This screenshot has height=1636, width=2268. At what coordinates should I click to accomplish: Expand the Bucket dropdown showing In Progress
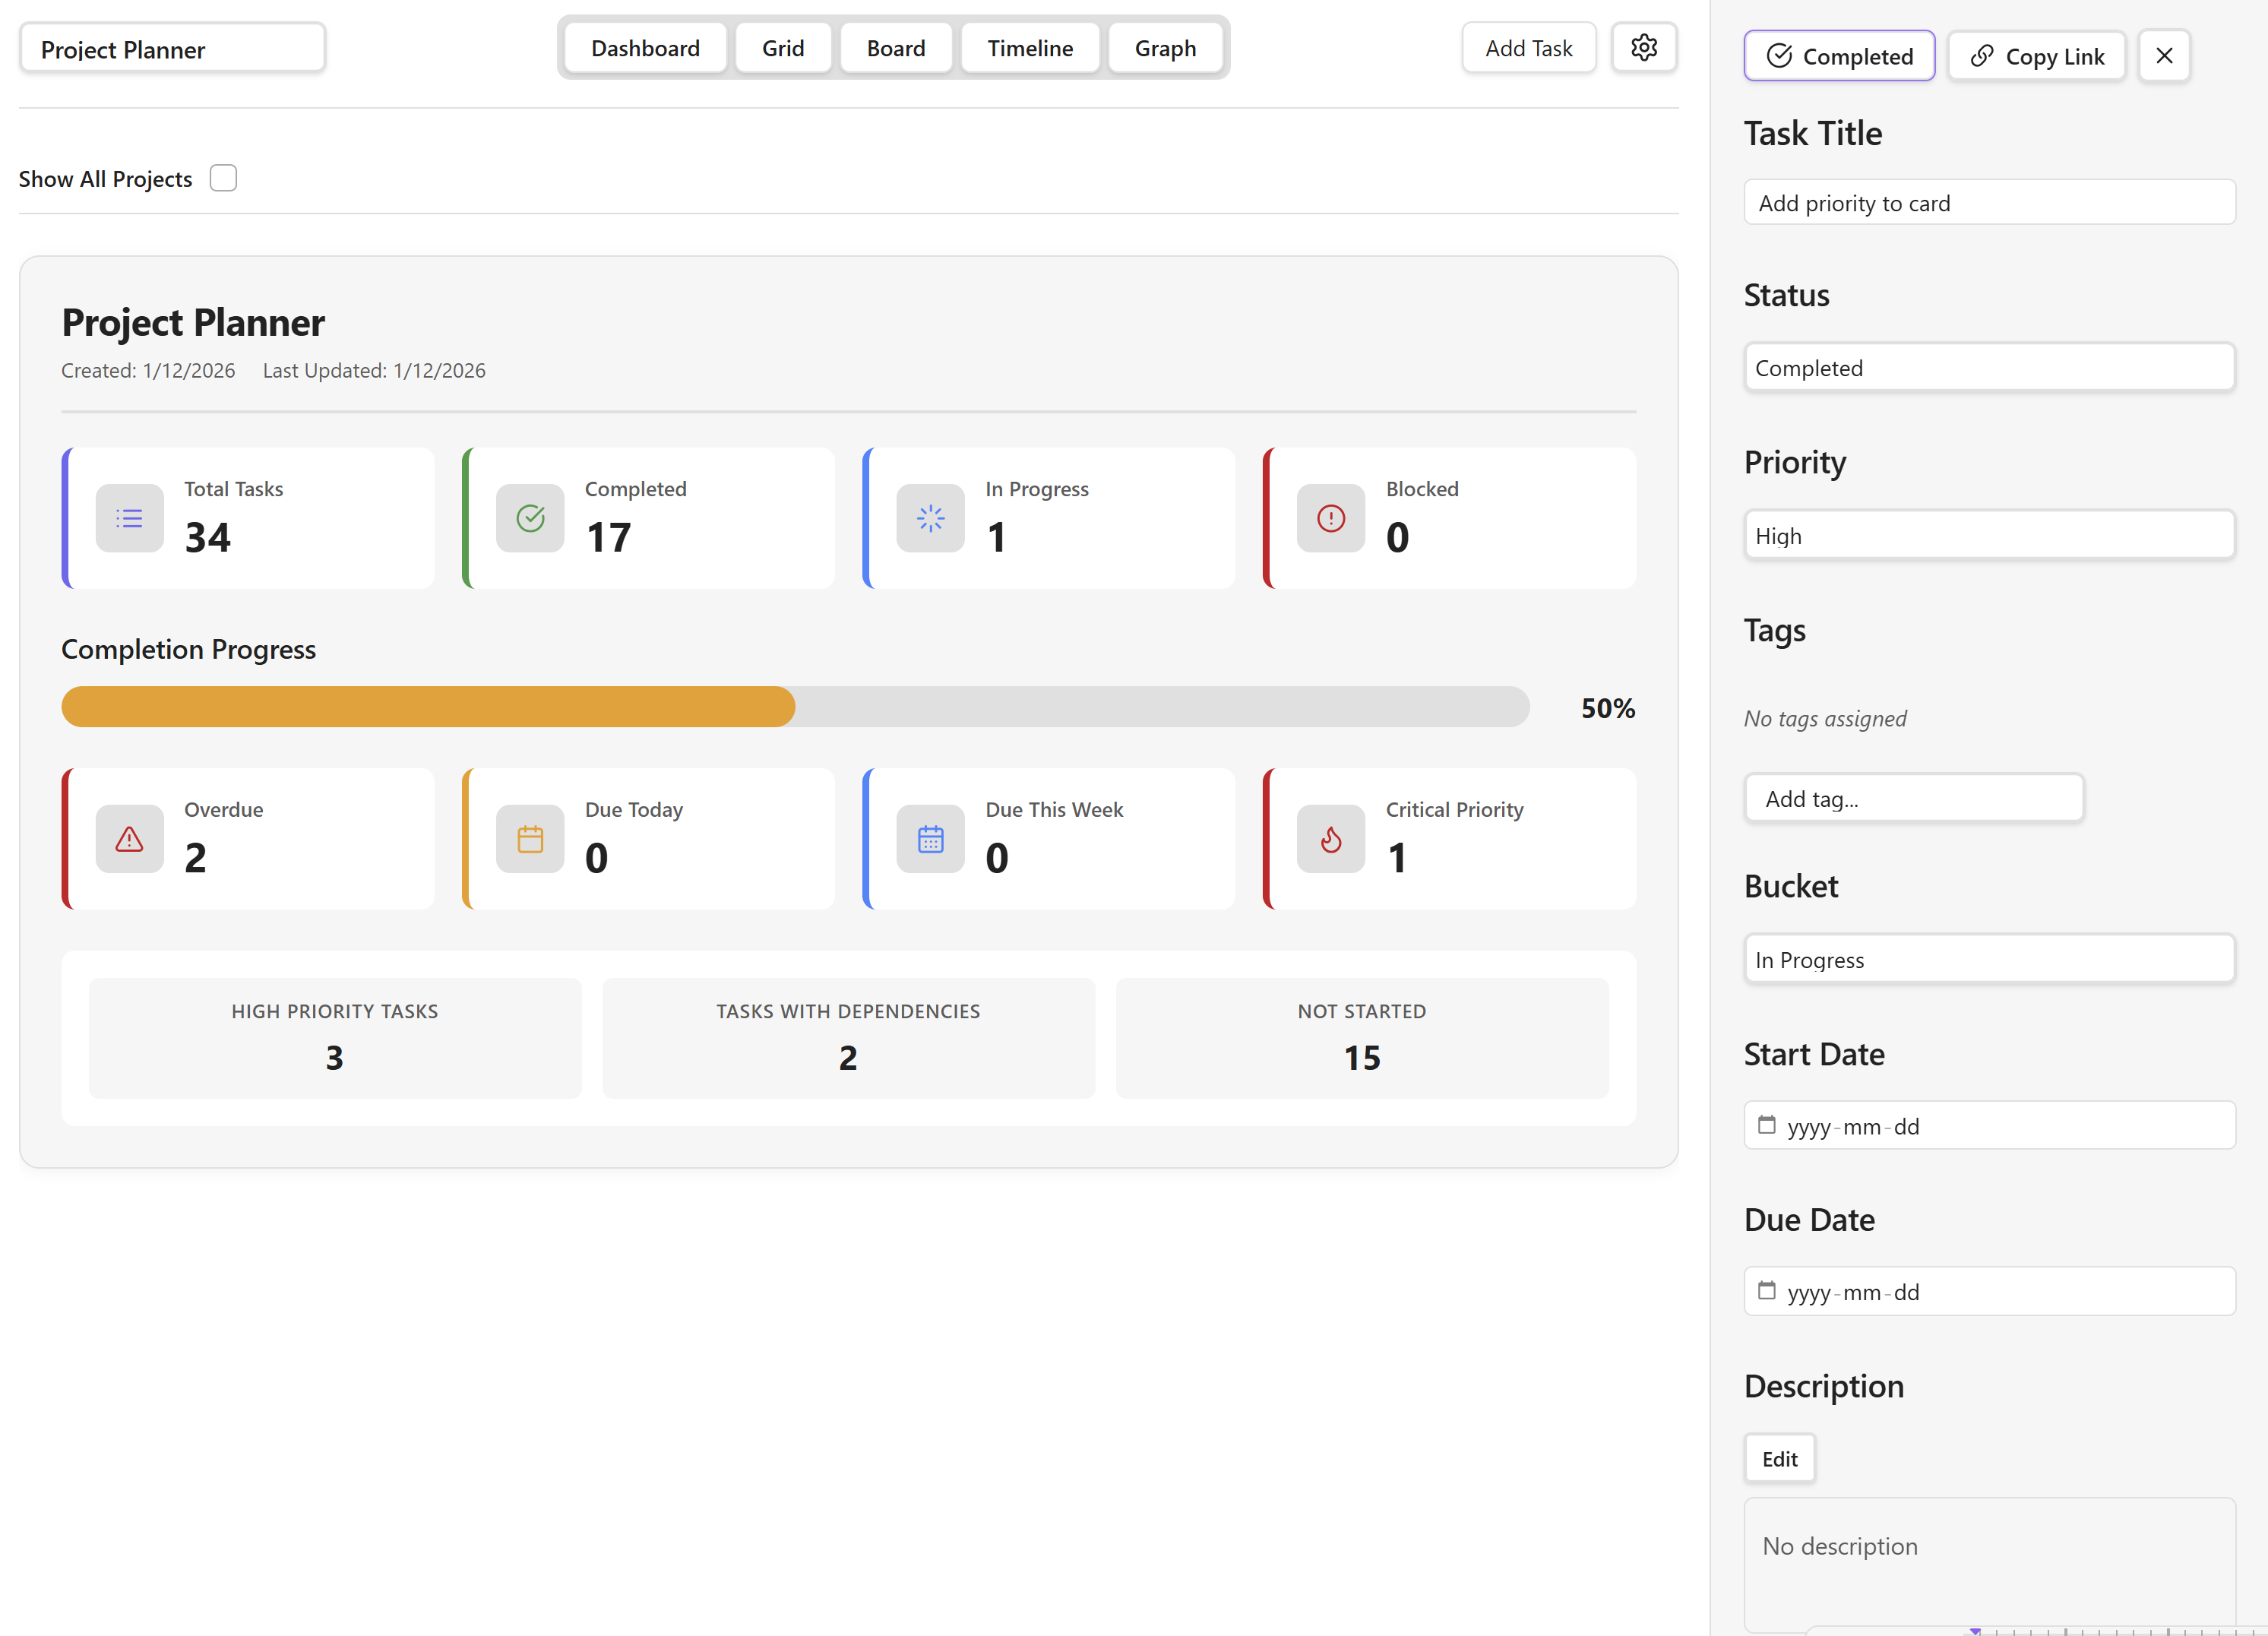(1988, 960)
